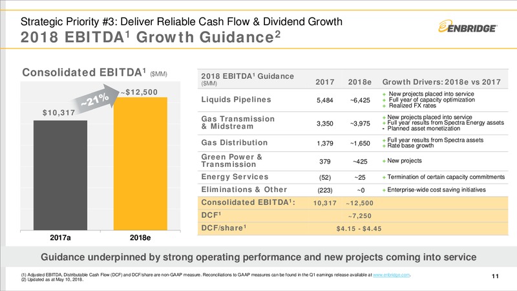Click the Eliminations & Other row label
517x291 pixels.
tap(244, 189)
